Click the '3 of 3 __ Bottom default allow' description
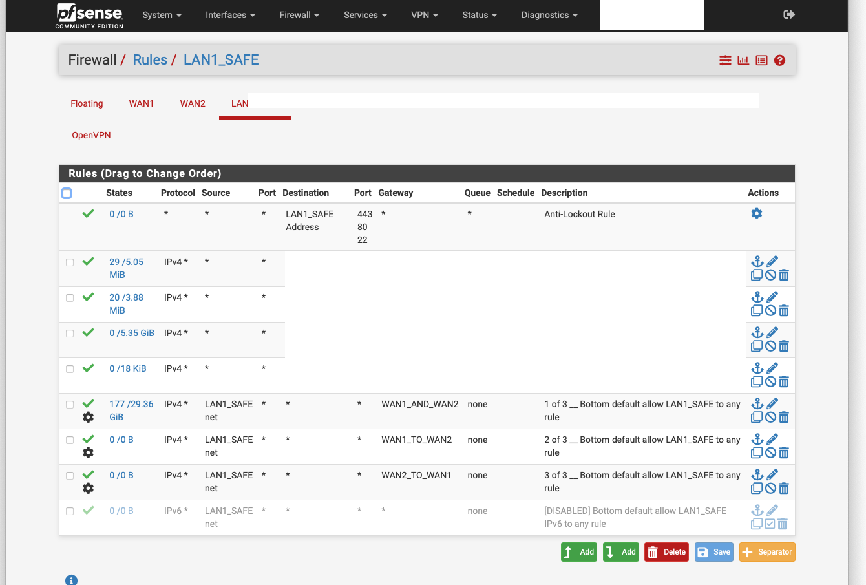The image size is (866, 585). (642, 482)
